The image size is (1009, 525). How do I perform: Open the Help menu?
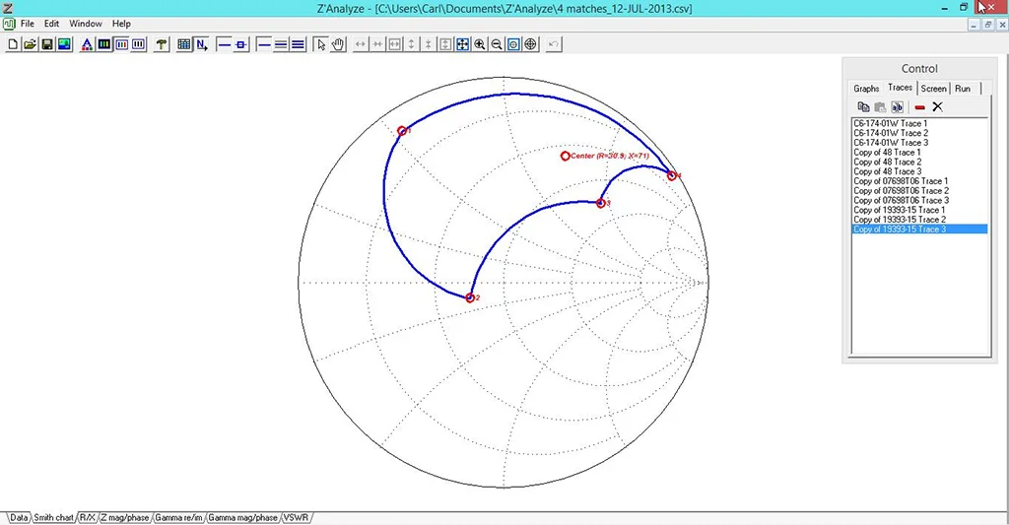tap(121, 24)
